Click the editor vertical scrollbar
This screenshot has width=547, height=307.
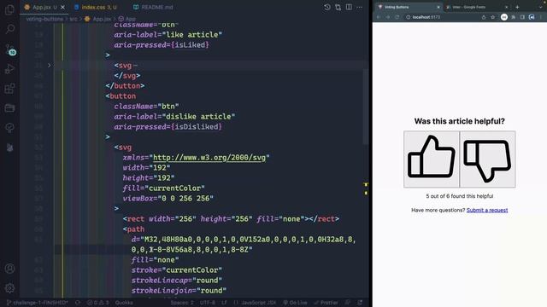pos(366,106)
